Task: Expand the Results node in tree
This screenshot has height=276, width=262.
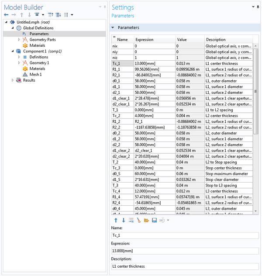Action: click(13, 80)
